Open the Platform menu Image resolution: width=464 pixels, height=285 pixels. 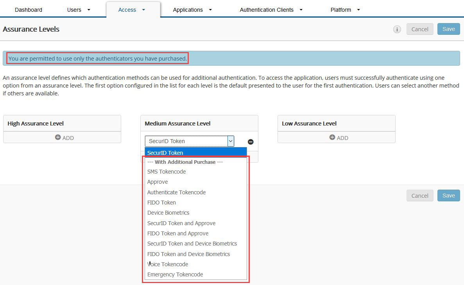(344, 9)
